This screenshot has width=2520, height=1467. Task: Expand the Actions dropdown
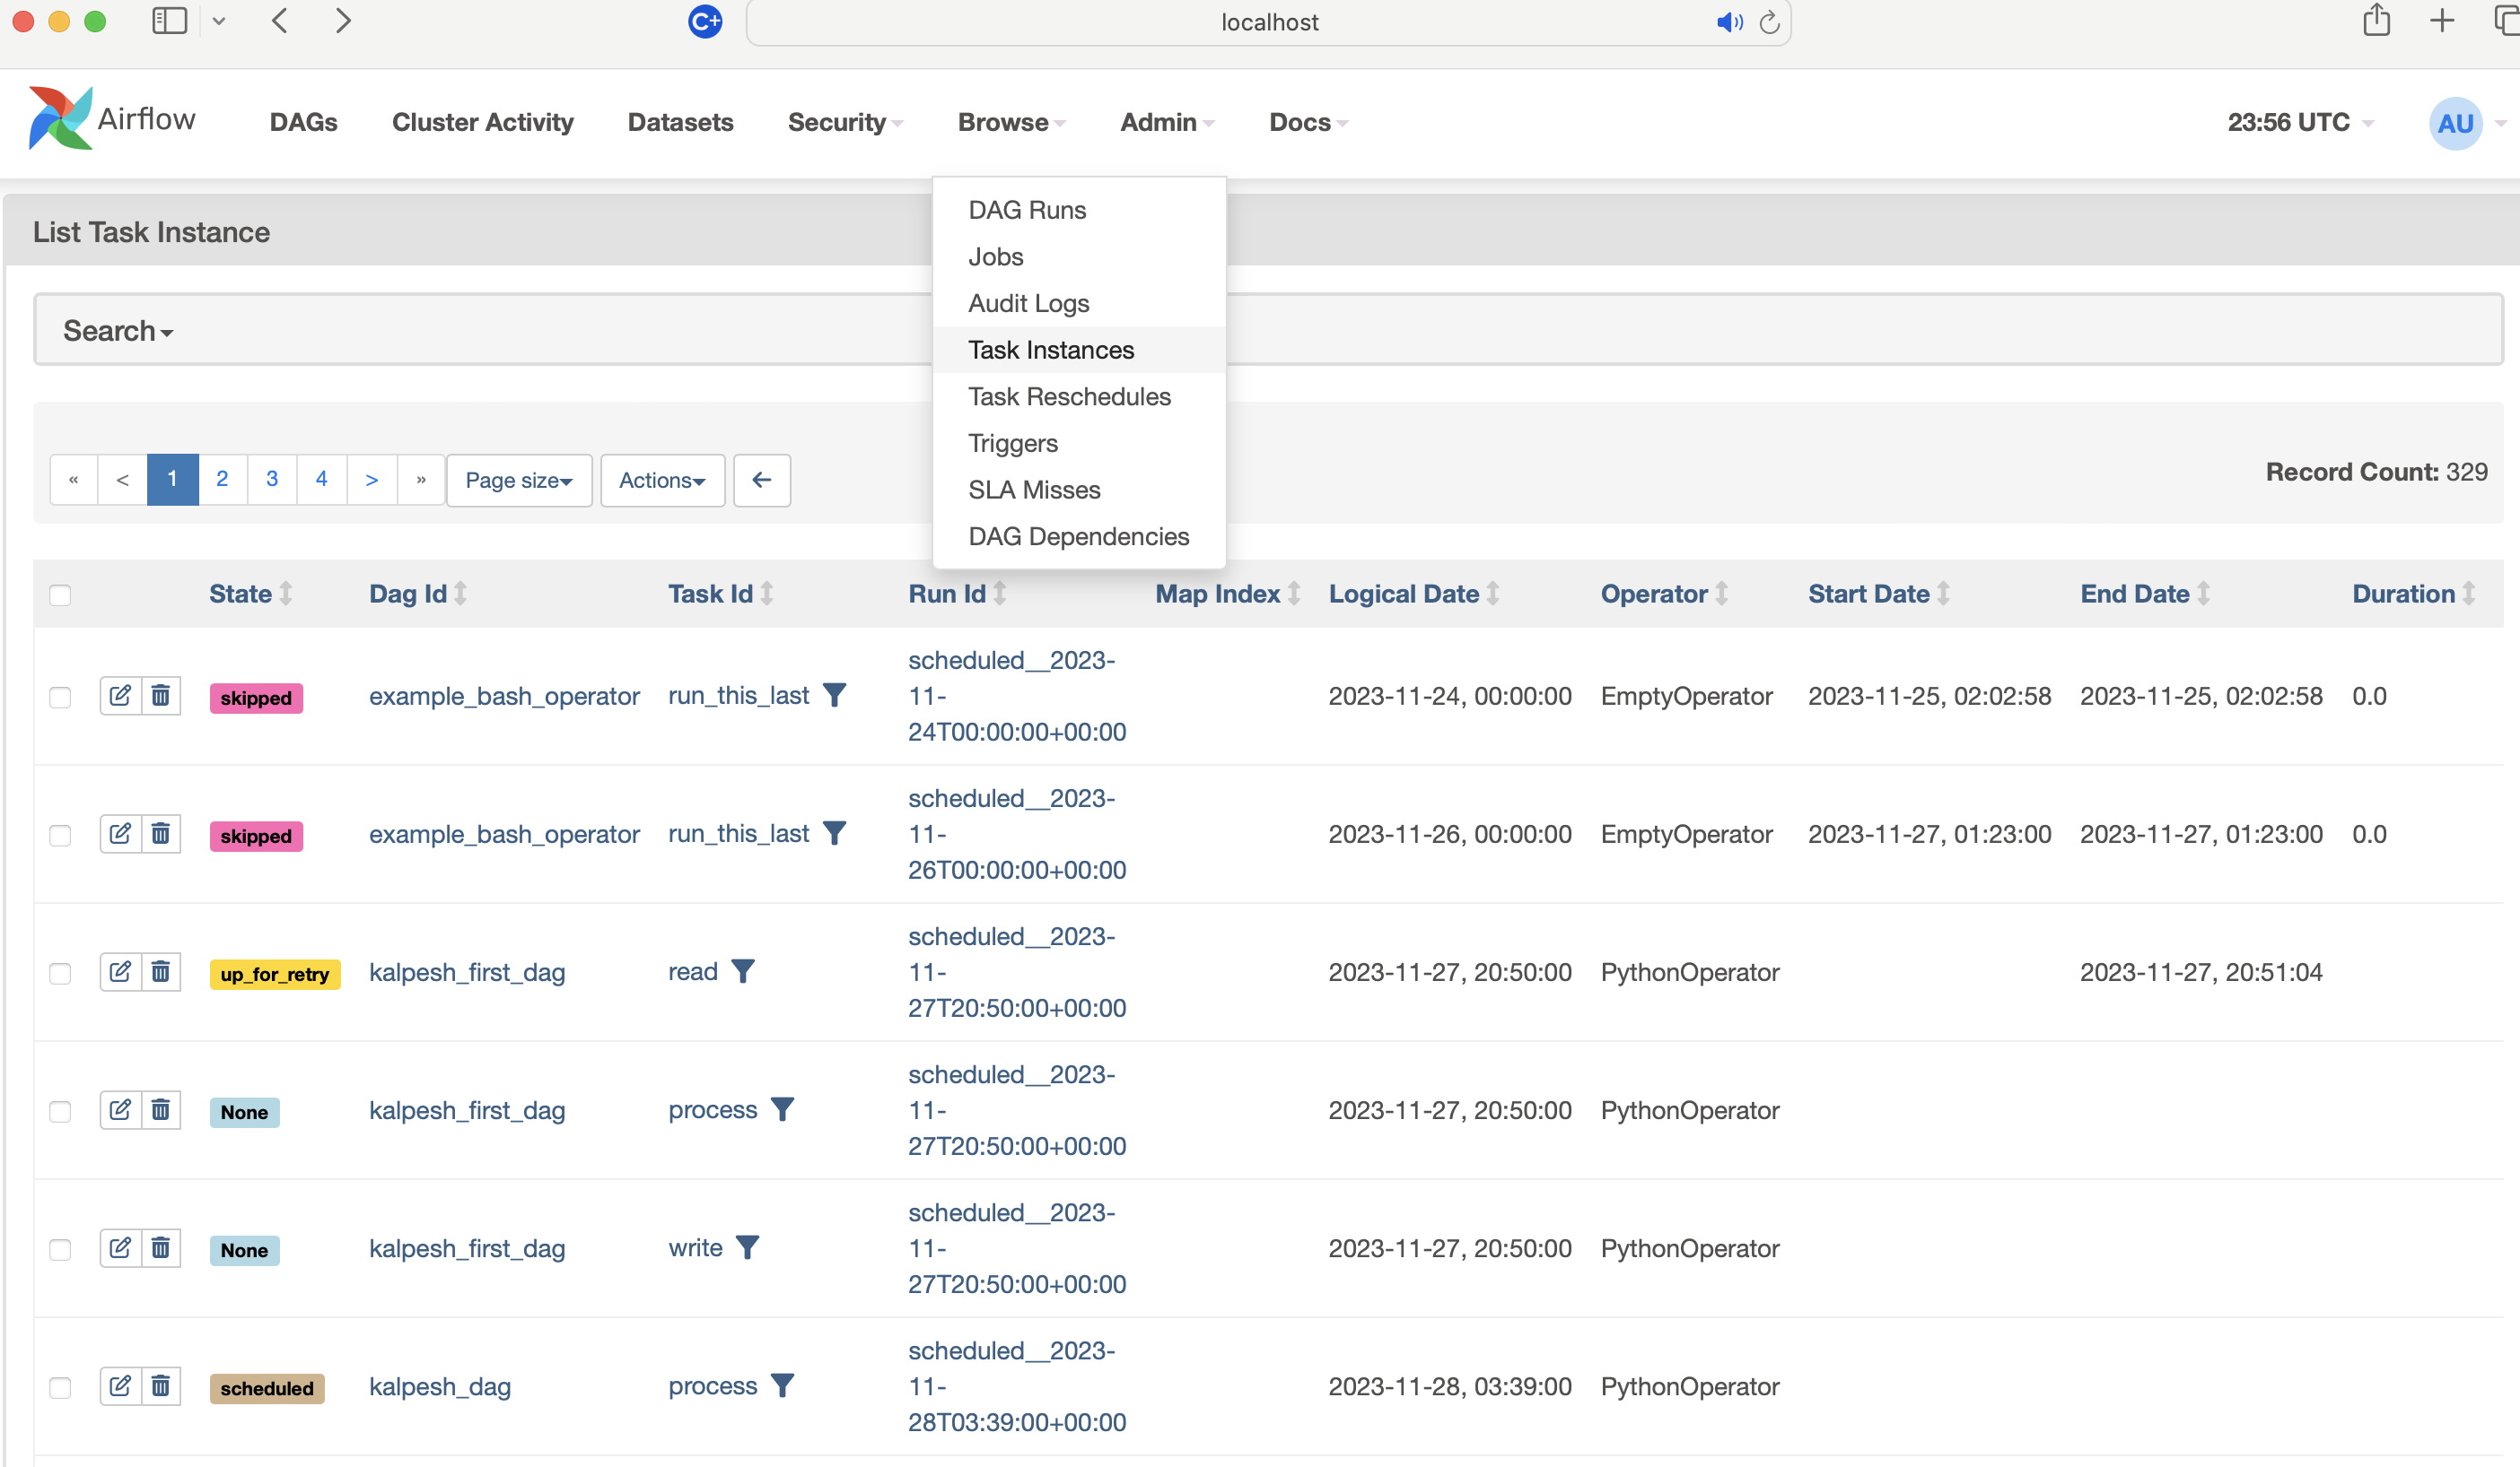pyautogui.click(x=661, y=480)
